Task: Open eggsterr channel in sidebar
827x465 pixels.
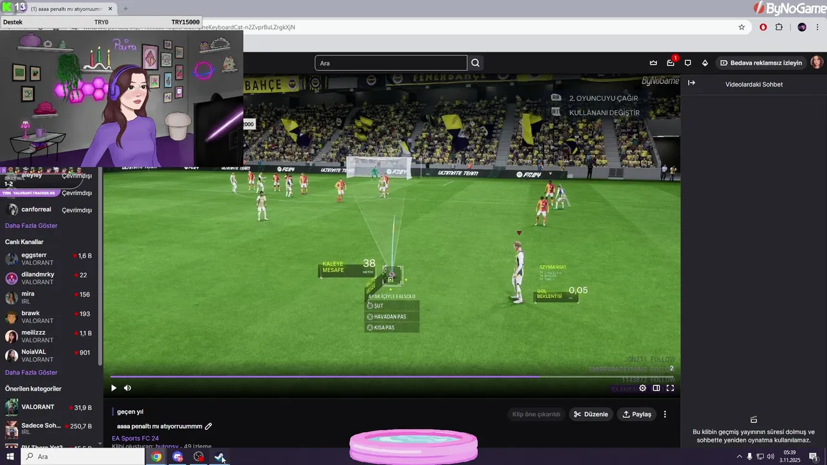Action: point(48,259)
